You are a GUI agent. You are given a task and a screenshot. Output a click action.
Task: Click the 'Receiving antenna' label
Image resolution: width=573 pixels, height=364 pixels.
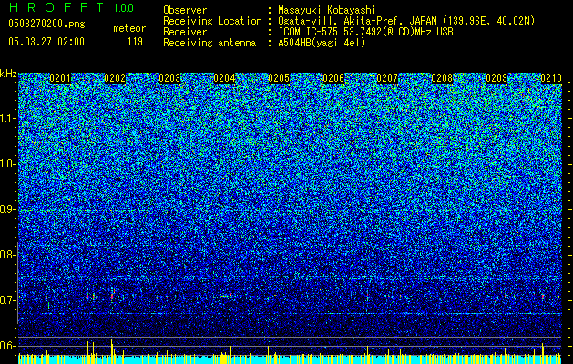210,43
